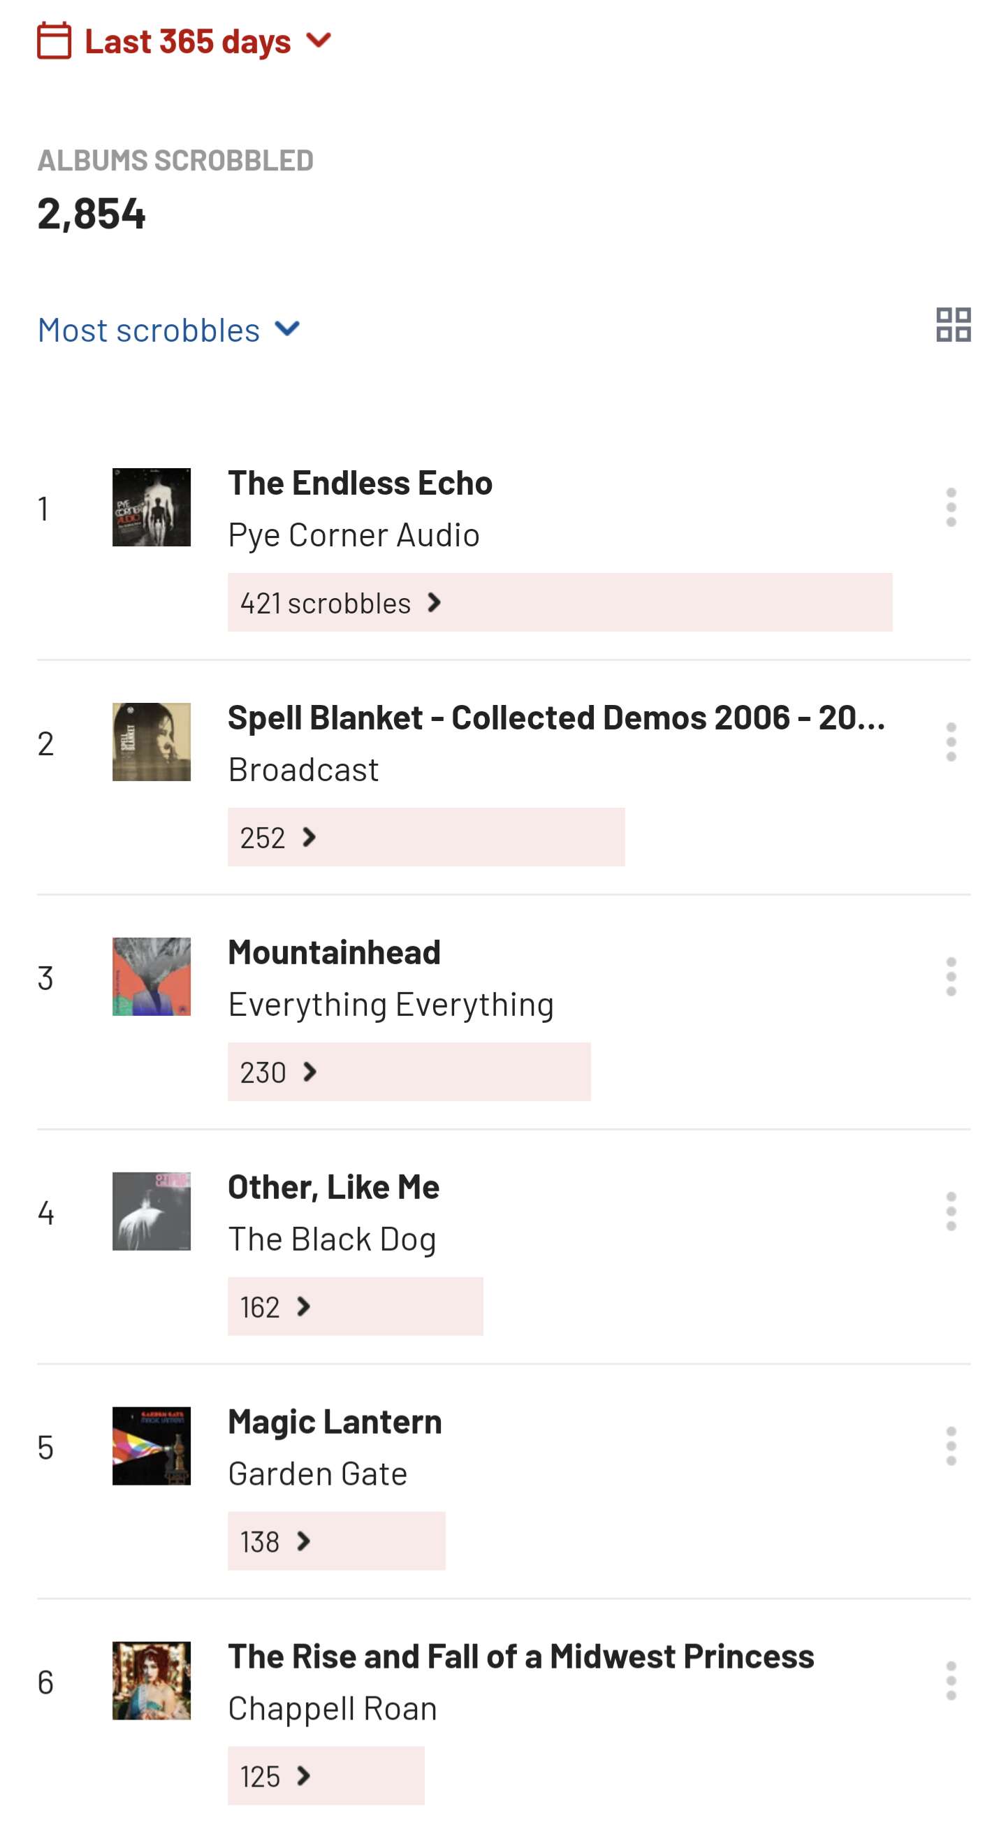Click the Mountainhead album artwork
1006x1825 pixels.
152,977
